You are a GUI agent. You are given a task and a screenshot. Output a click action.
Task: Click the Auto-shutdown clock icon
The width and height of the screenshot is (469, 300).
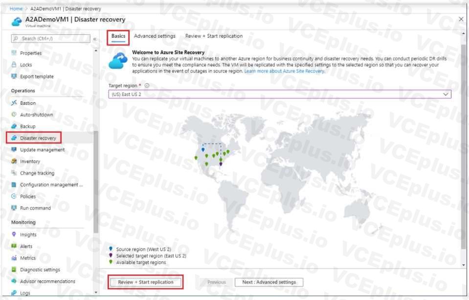(14, 115)
